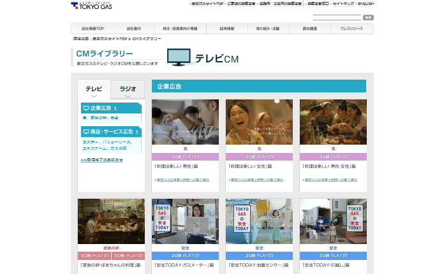Screen dimensions: 444x274
Task: Open blue gondola 地震センサー thumbnail
Action: click(259, 221)
